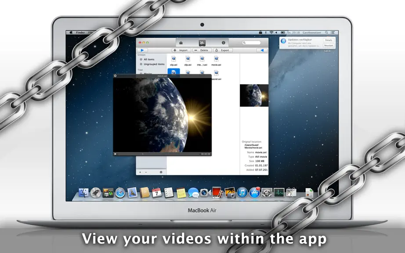Click the Updates verfügbar notification
The image size is (405, 253).
[x=307, y=43]
